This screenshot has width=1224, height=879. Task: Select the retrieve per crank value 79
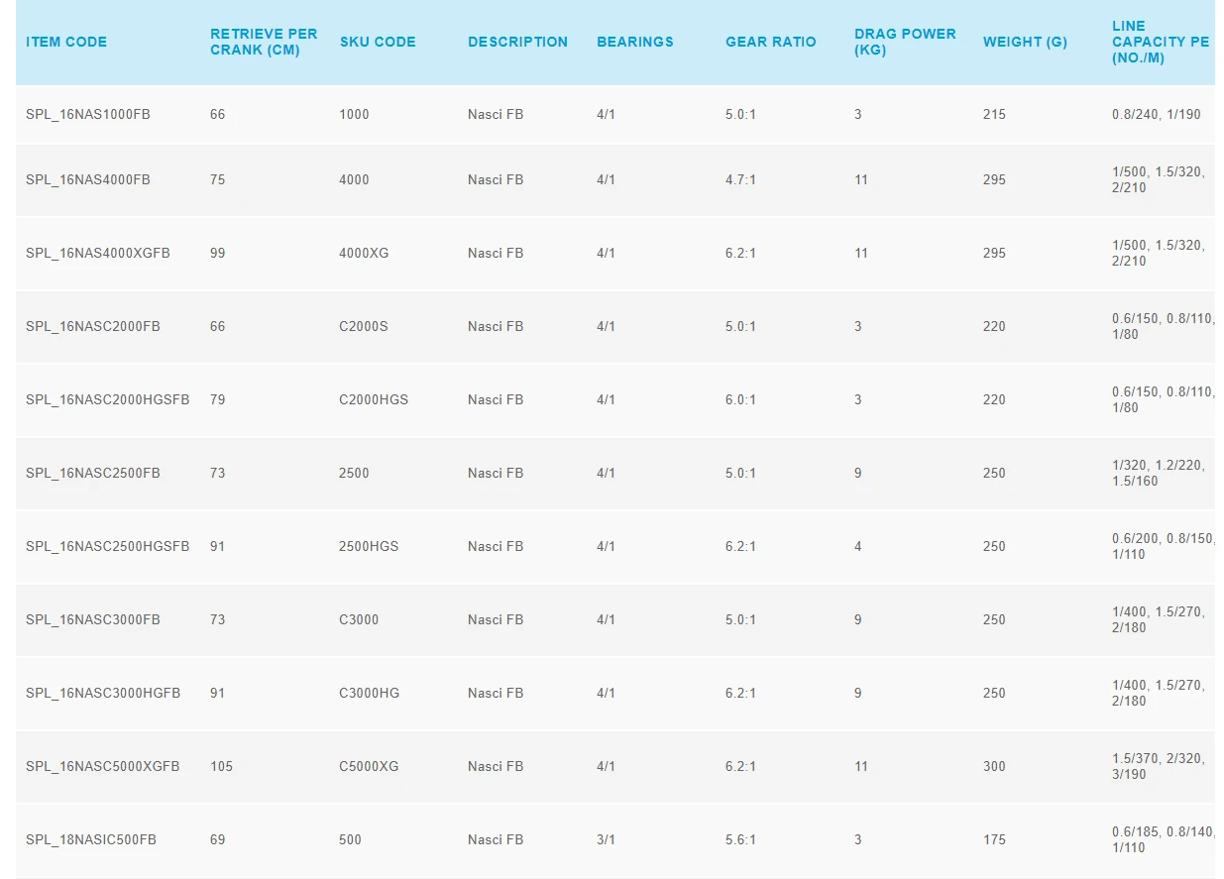point(218,399)
